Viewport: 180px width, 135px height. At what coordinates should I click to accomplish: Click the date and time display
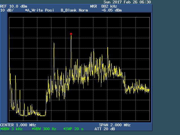pos(127,2)
